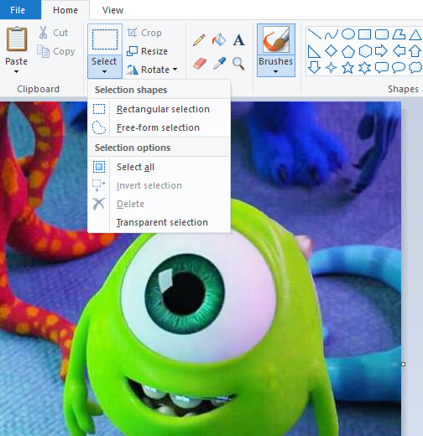Select the Magnifier tool
Image resolution: width=423 pixels, height=436 pixels.
click(238, 64)
